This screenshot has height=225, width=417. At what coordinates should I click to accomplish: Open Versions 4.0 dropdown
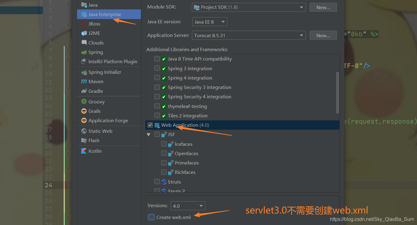pos(188,206)
